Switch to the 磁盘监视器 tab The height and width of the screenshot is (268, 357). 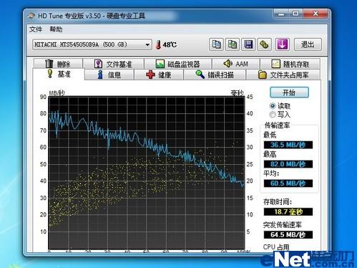(178, 64)
